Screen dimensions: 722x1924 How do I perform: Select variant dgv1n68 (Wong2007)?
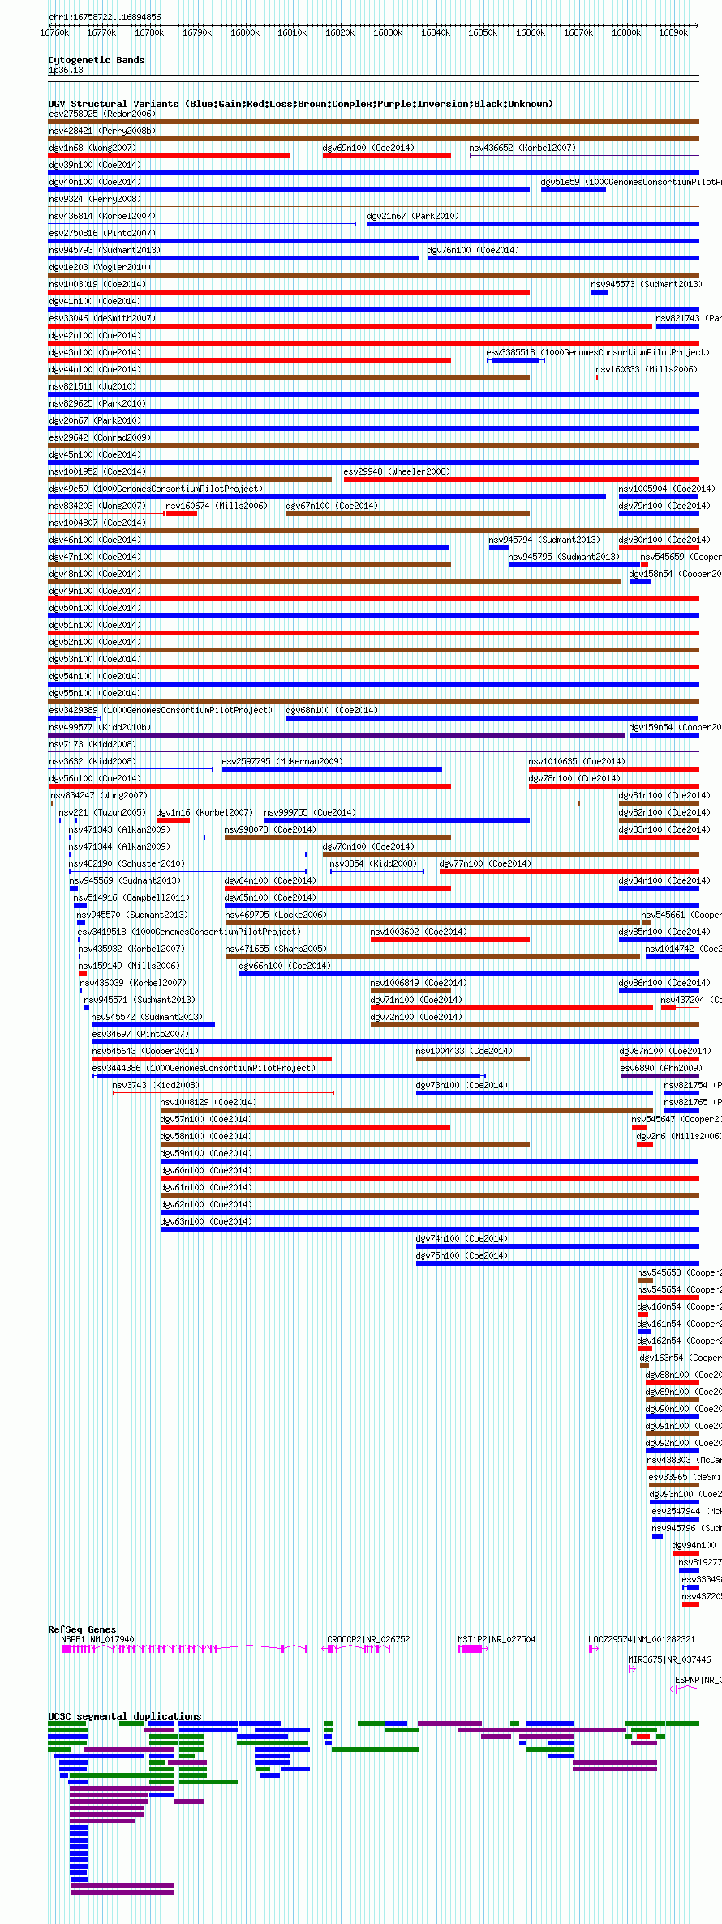pos(92,148)
